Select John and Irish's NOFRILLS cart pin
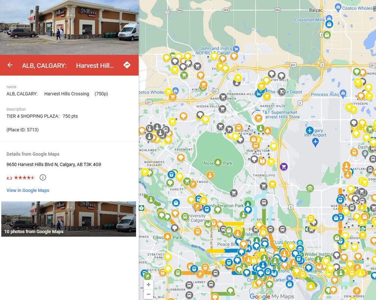Image resolution: width=376 pixels, height=300 pixels. pos(236,49)
